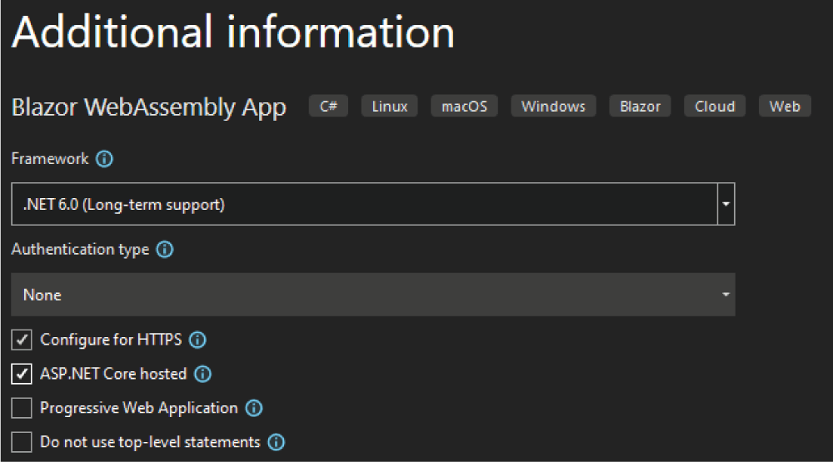Check Do not use top-level statements

point(22,442)
